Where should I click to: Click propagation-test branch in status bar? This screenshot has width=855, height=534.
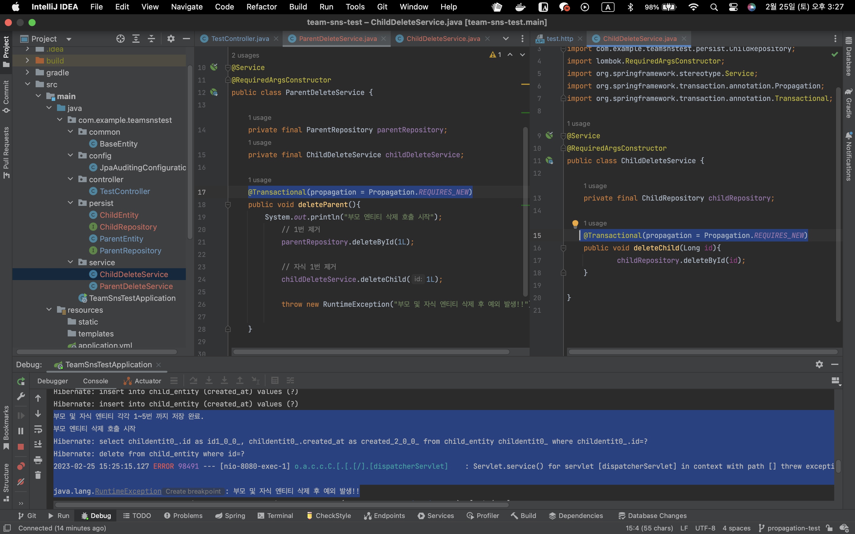[789, 528]
